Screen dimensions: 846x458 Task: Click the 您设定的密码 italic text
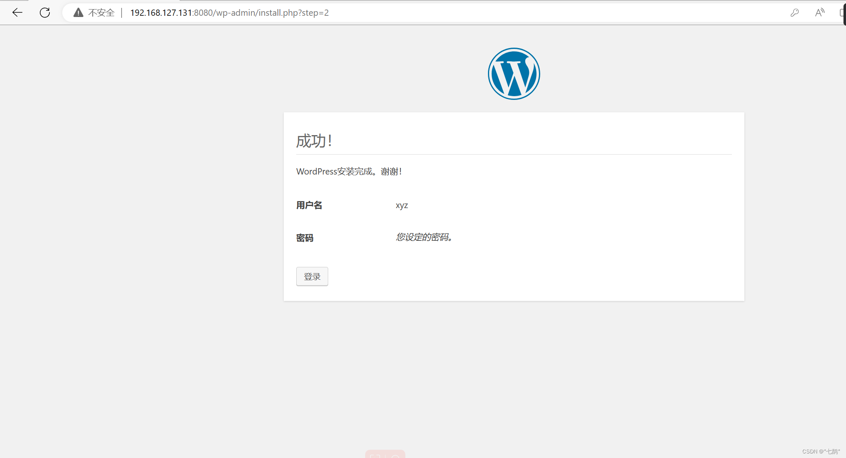[424, 237]
